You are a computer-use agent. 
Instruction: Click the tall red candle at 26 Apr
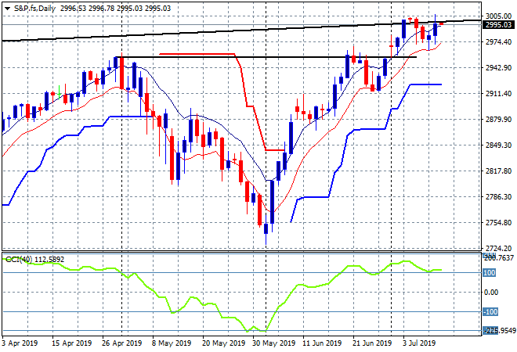121,73
